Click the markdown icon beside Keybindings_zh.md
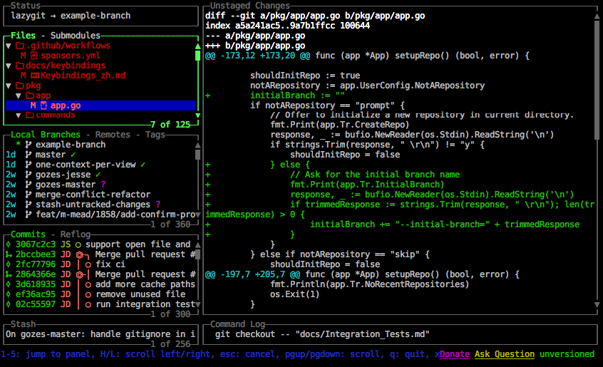The width and height of the screenshot is (603, 367). tap(34, 75)
